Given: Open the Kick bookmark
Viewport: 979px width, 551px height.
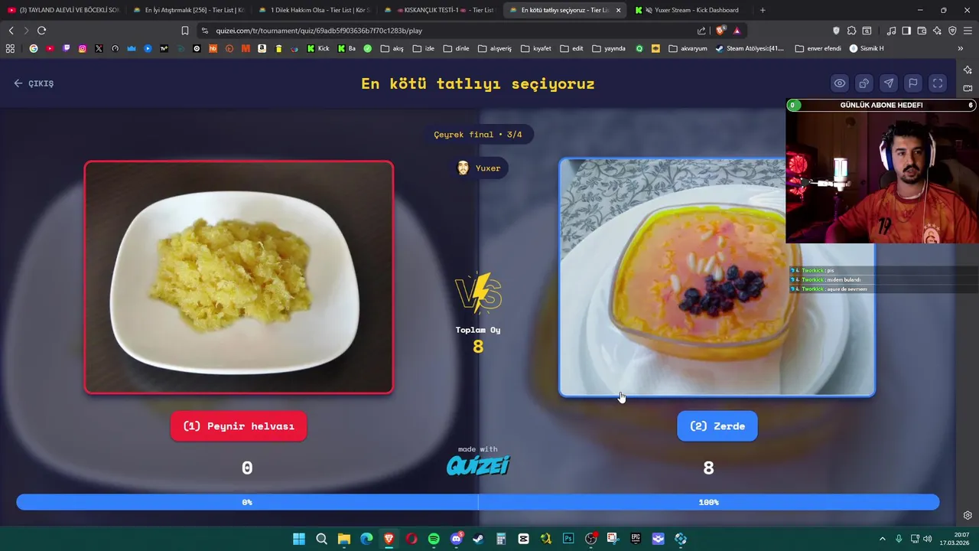Looking at the screenshot, I should click(x=317, y=48).
